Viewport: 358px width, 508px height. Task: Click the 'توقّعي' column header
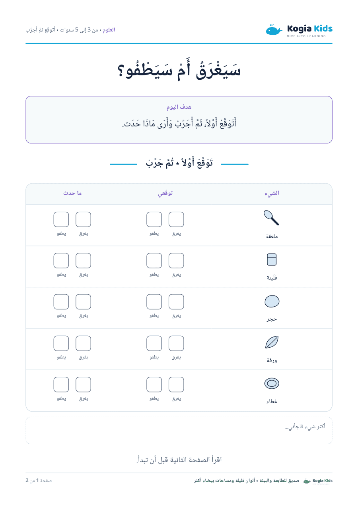pos(165,193)
